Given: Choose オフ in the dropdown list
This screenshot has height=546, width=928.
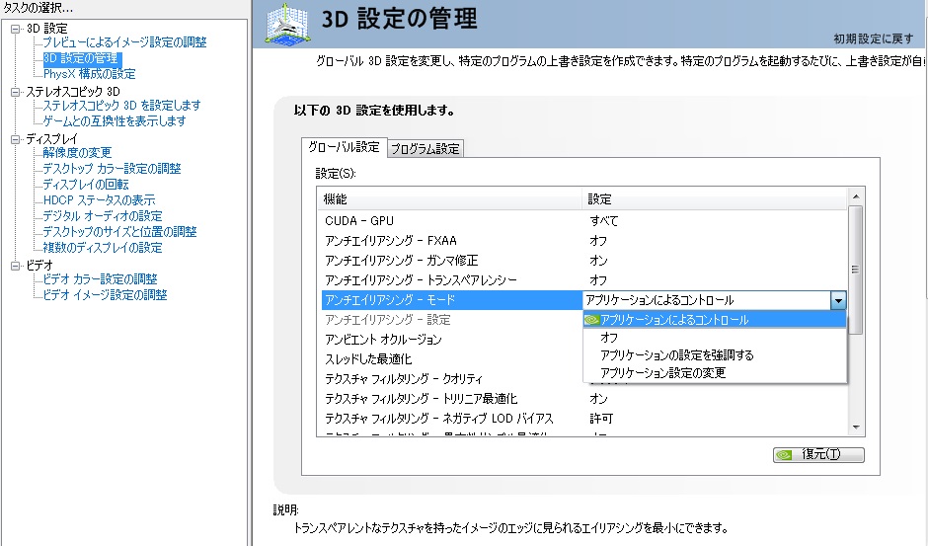Looking at the screenshot, I should tap(715, 338).
